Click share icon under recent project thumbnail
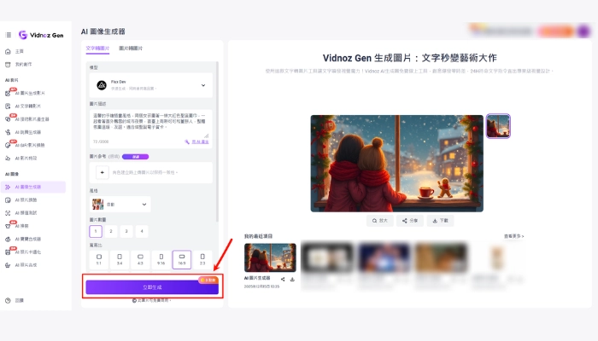The width and height of the screenshot is (598, 341). (283, 279)
